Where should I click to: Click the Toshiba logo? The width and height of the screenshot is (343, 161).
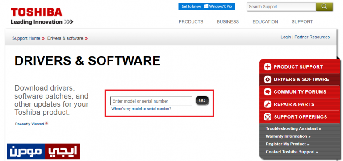tap(36, 12)
